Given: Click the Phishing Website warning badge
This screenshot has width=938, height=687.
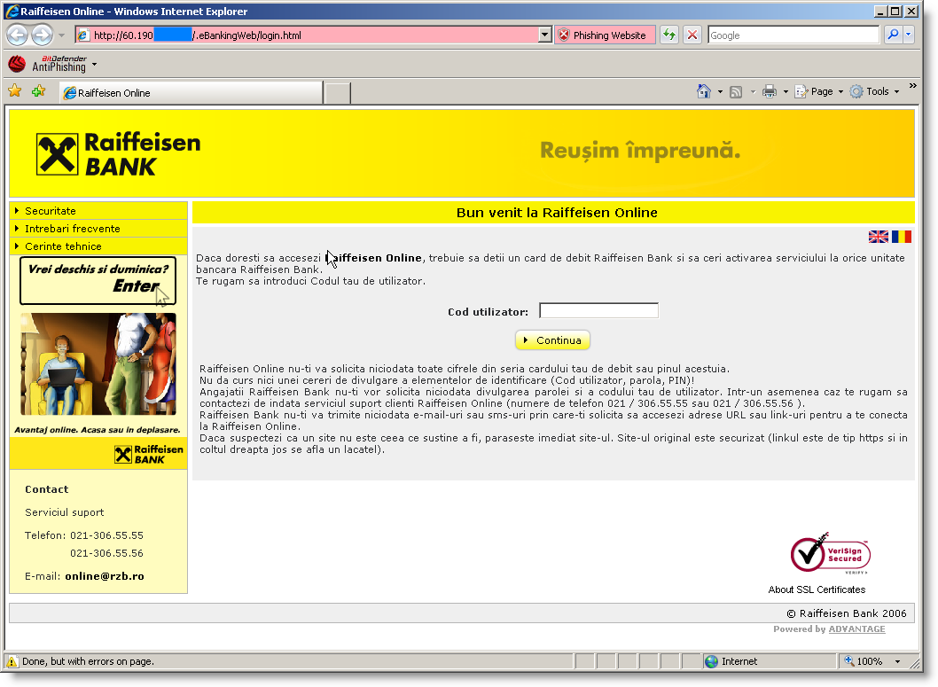Looking at the screenshot, I should coord(604,35).
